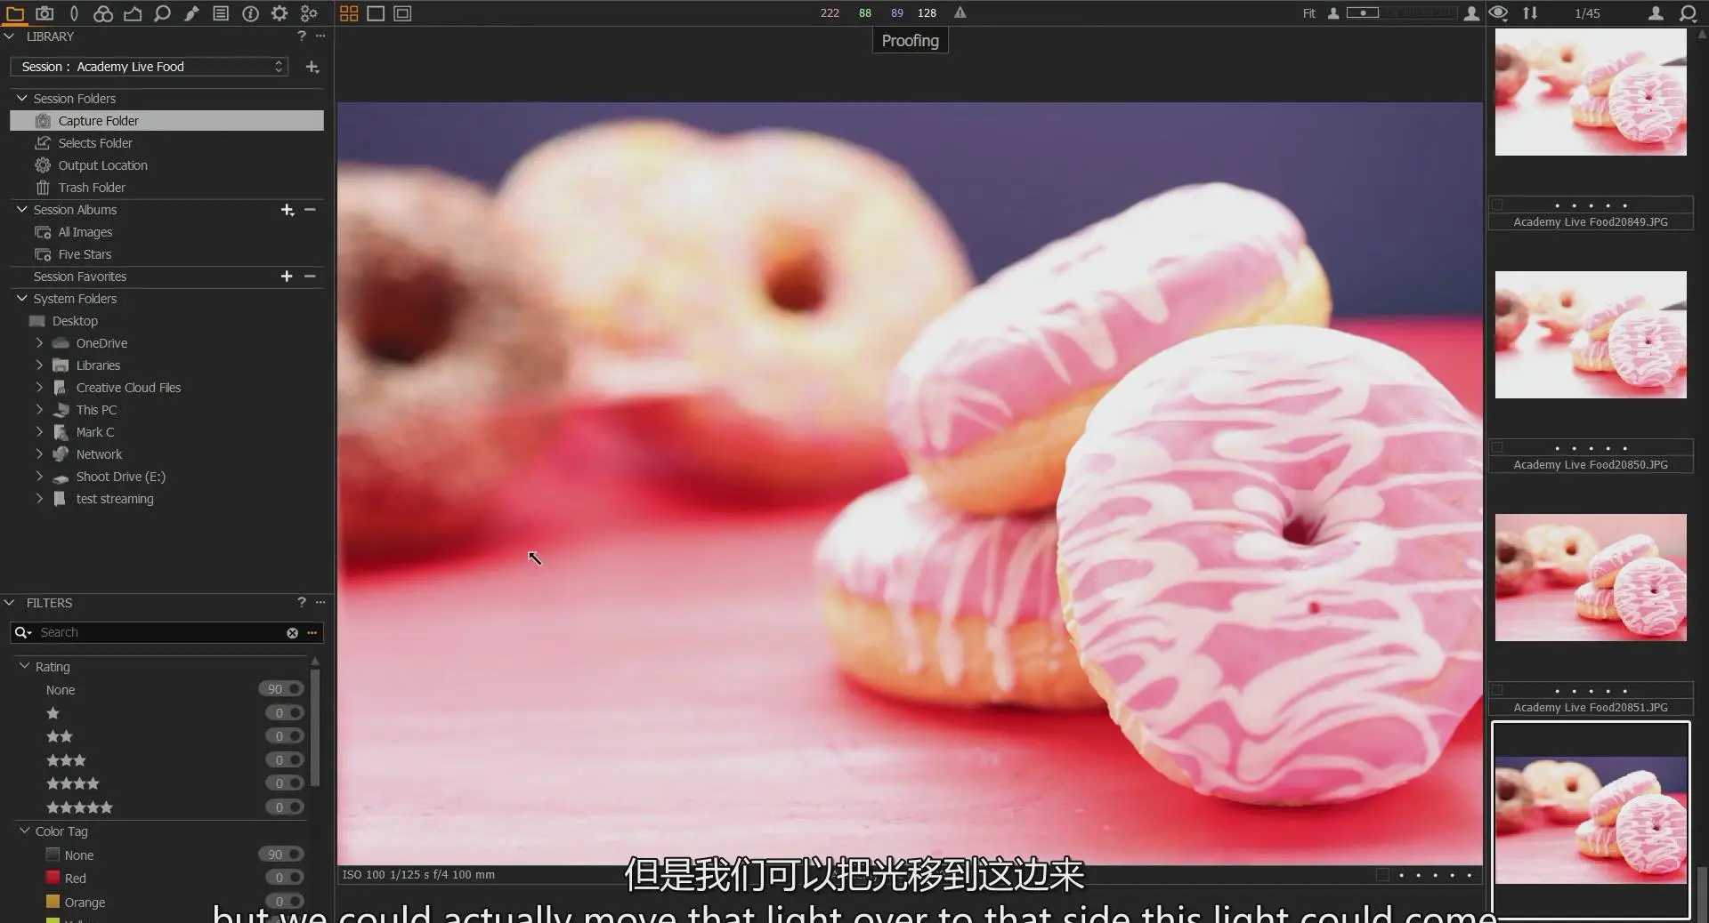Toggle the five-star rating filter
The width and height of the screenshot is (1709, 923).
click(285, 807)
